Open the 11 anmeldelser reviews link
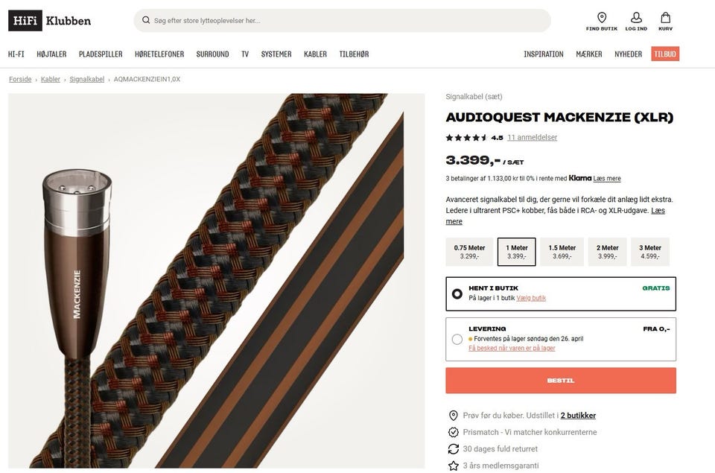The width and height of the screenshot is (715, 473). (x=532, y=137)
